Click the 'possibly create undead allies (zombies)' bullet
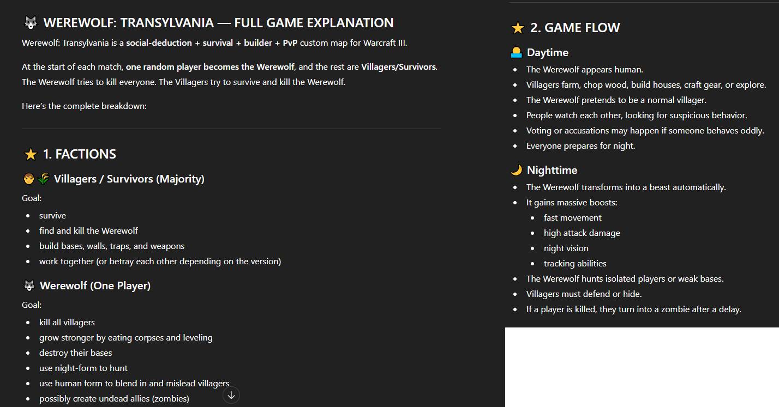This screenshot has width=779, height=407. point(114,398)
